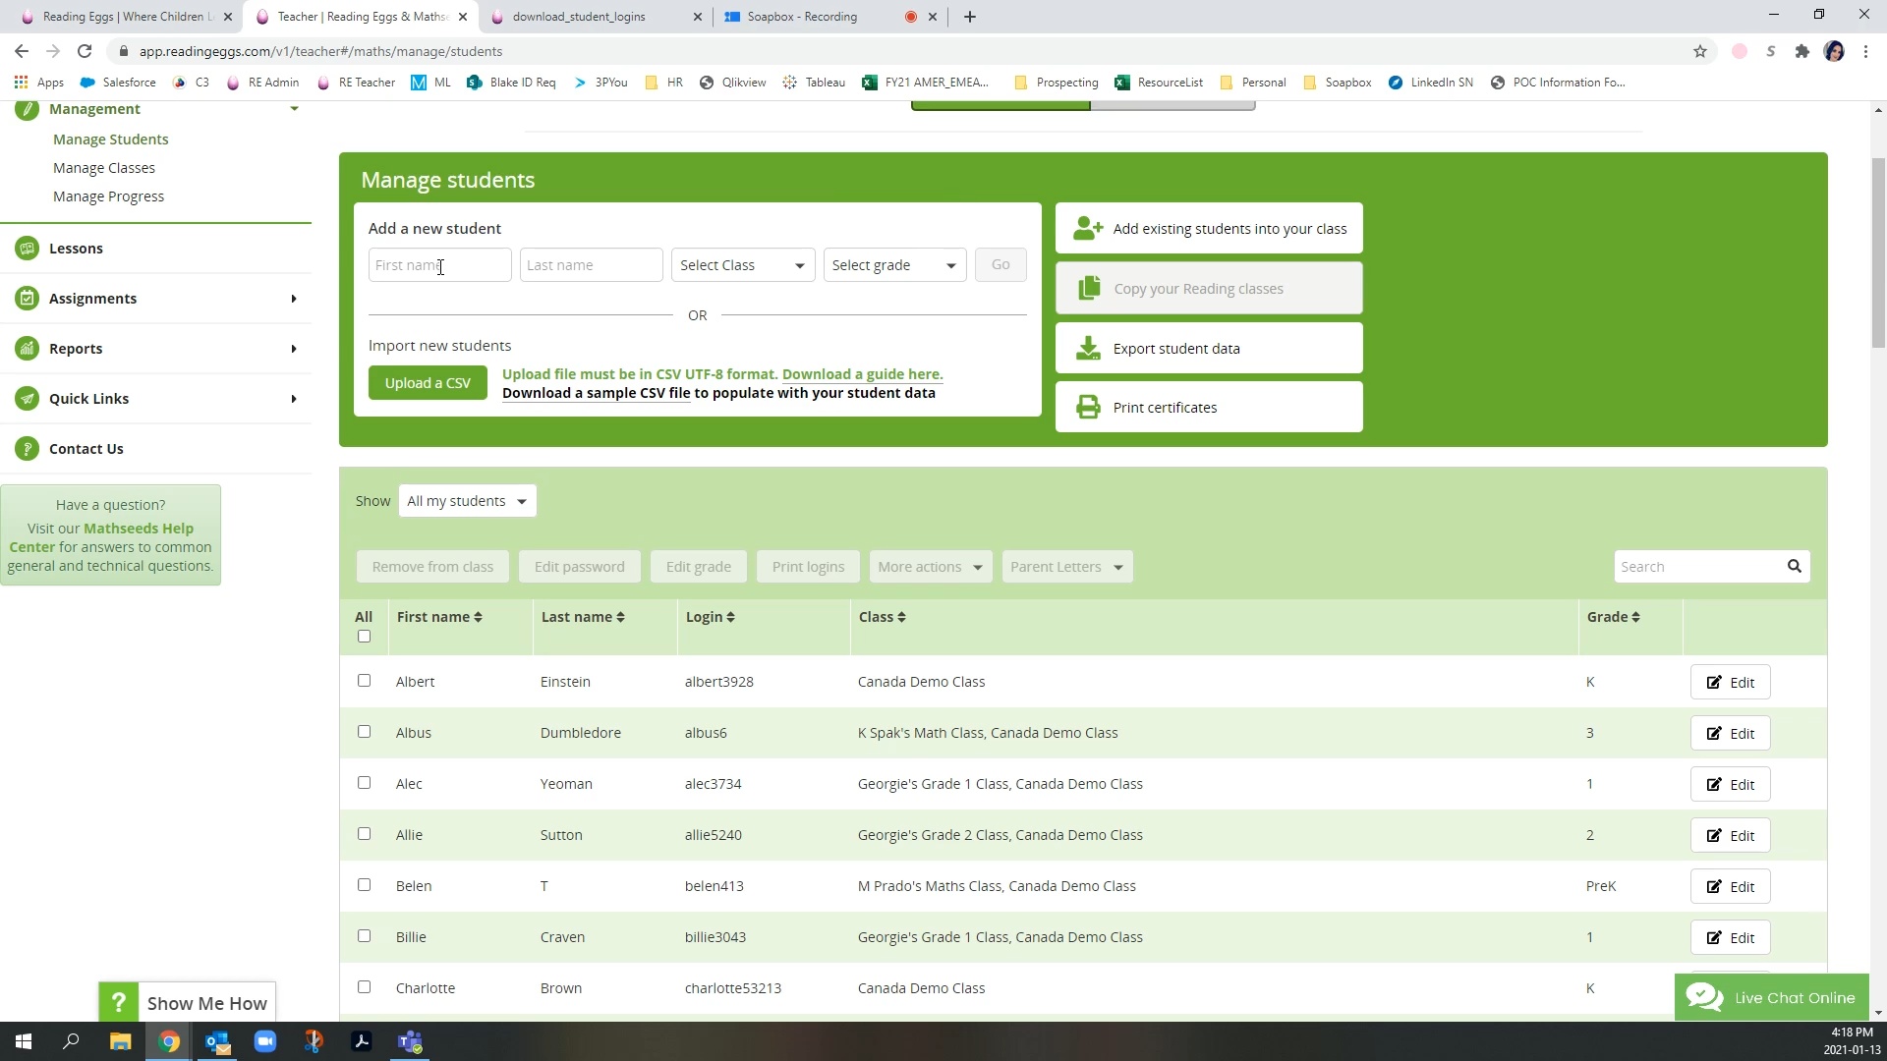The height and width of the screenshot is (1061, 1887).
Task: Switch to the download_student_logins browser tab
Action: pyautogui.click(x=580, y=17)
